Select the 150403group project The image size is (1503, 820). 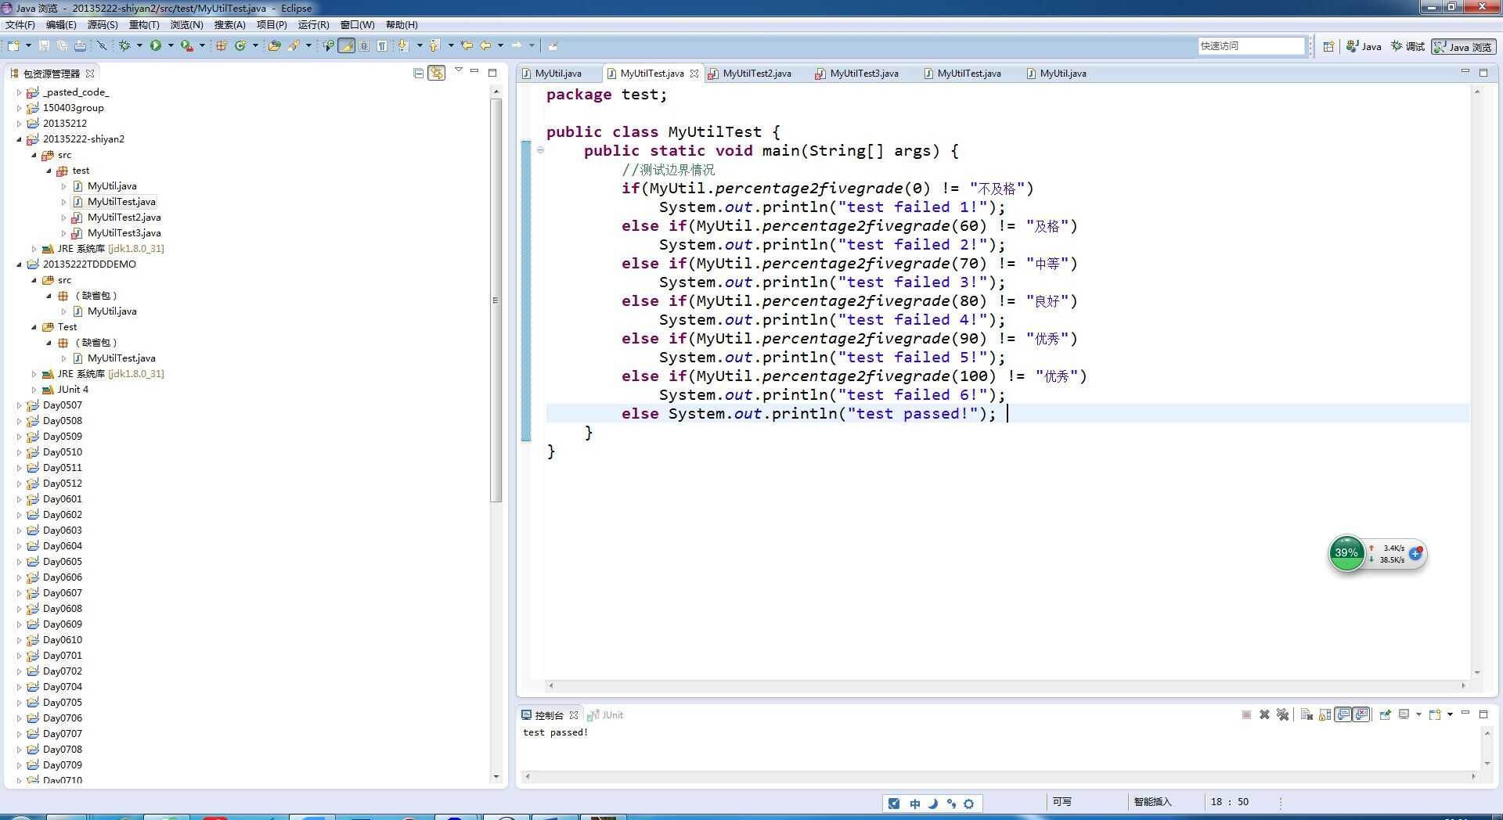[73, 108]
